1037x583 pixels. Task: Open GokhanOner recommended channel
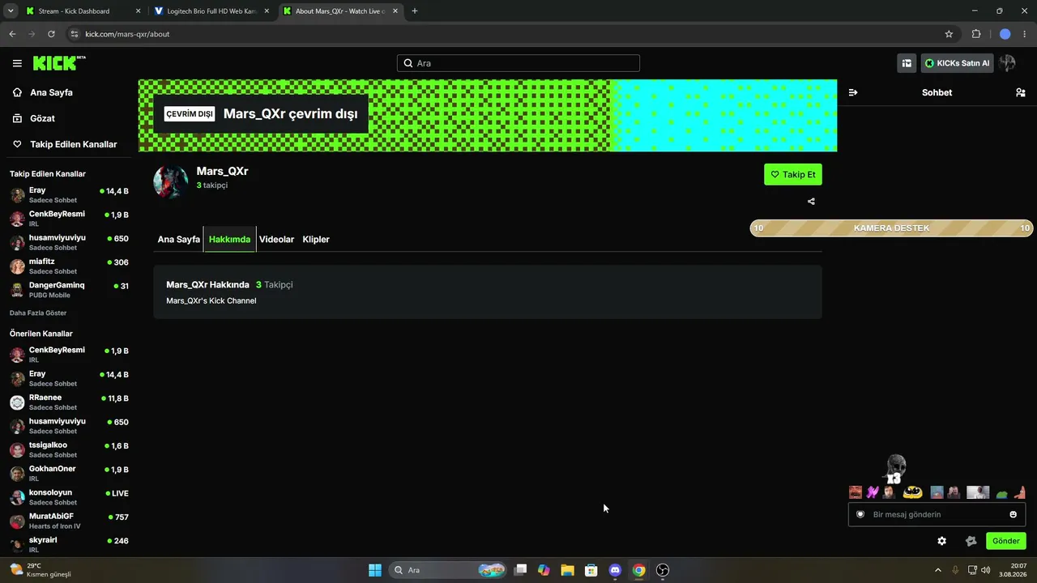tap(69, 474)
